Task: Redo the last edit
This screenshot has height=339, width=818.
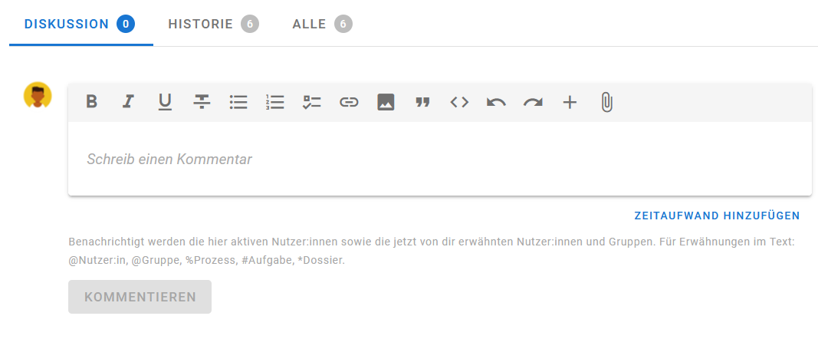Action: tap(533, 102)
